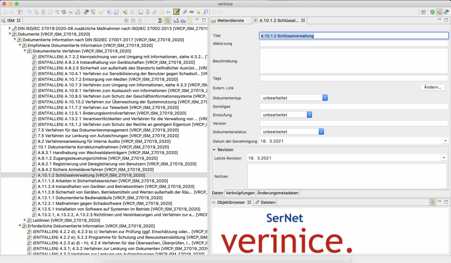Expand all tree nodes with the plus icon
The width and height of the screenshot is (451, 263).
coord(126,20)
